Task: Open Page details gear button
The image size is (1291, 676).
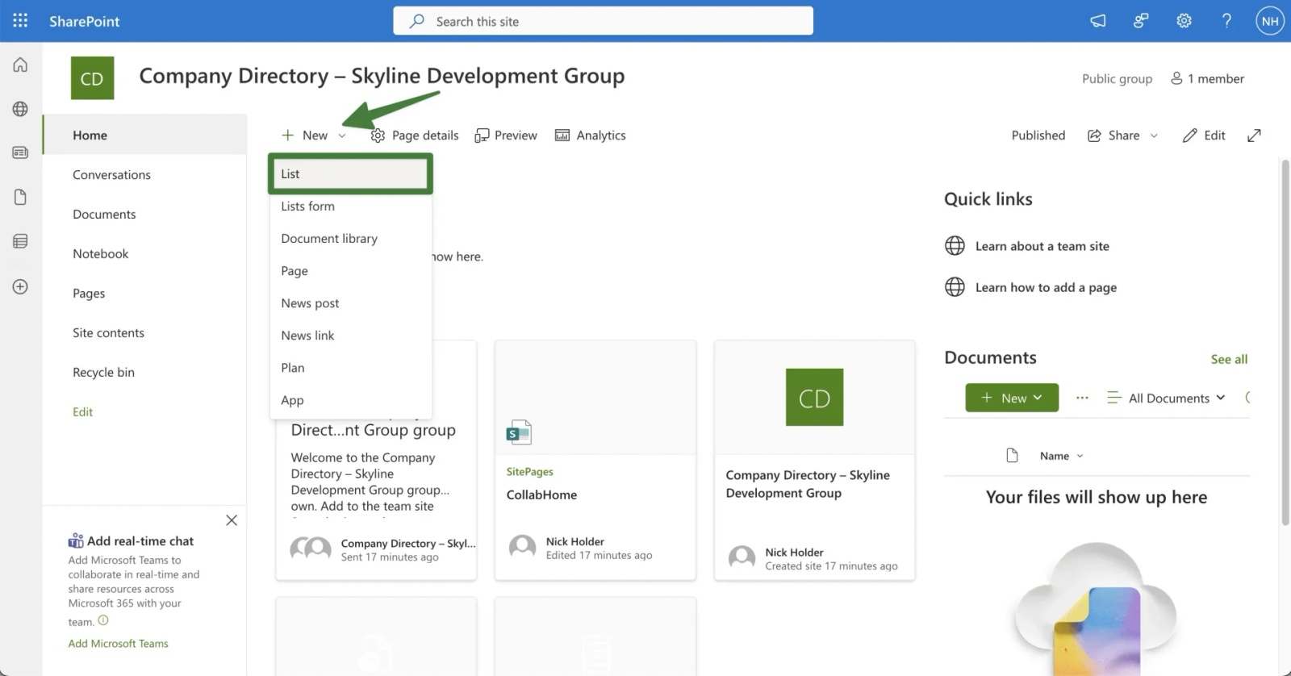Action: coord(415,136)
